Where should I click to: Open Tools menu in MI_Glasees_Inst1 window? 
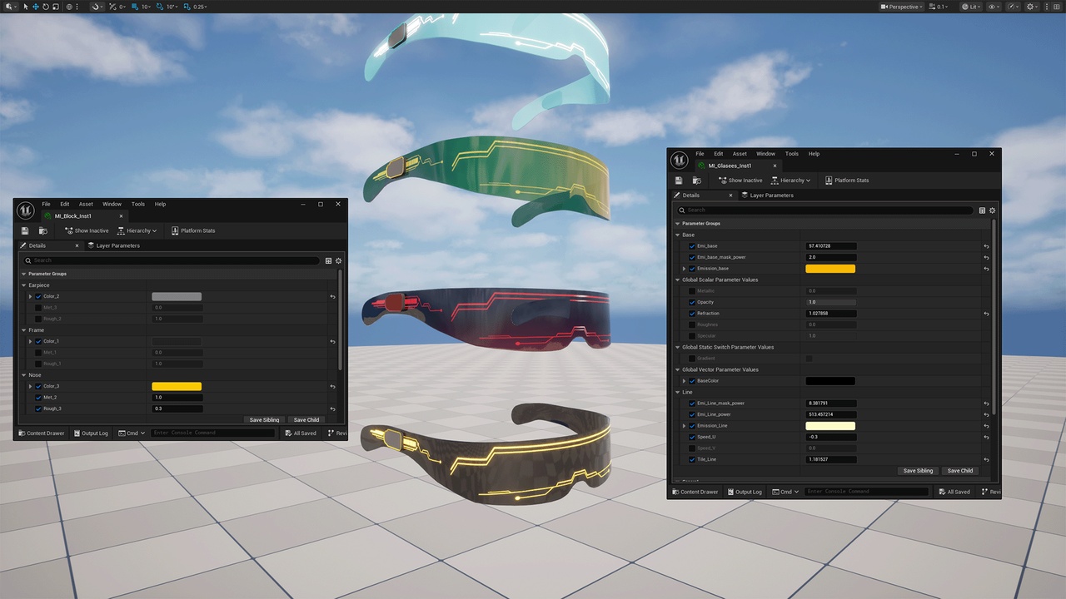click(792, 153)
